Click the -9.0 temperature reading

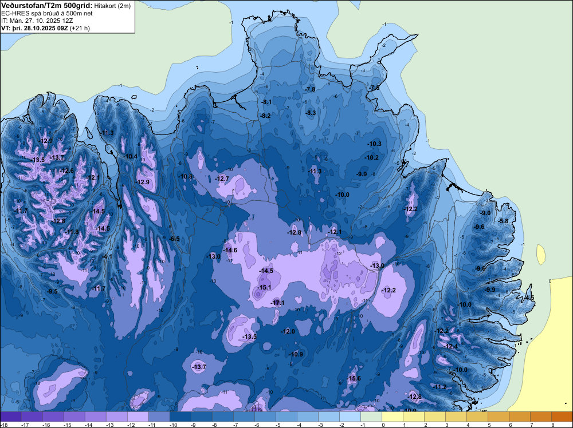tap(486, 213)
